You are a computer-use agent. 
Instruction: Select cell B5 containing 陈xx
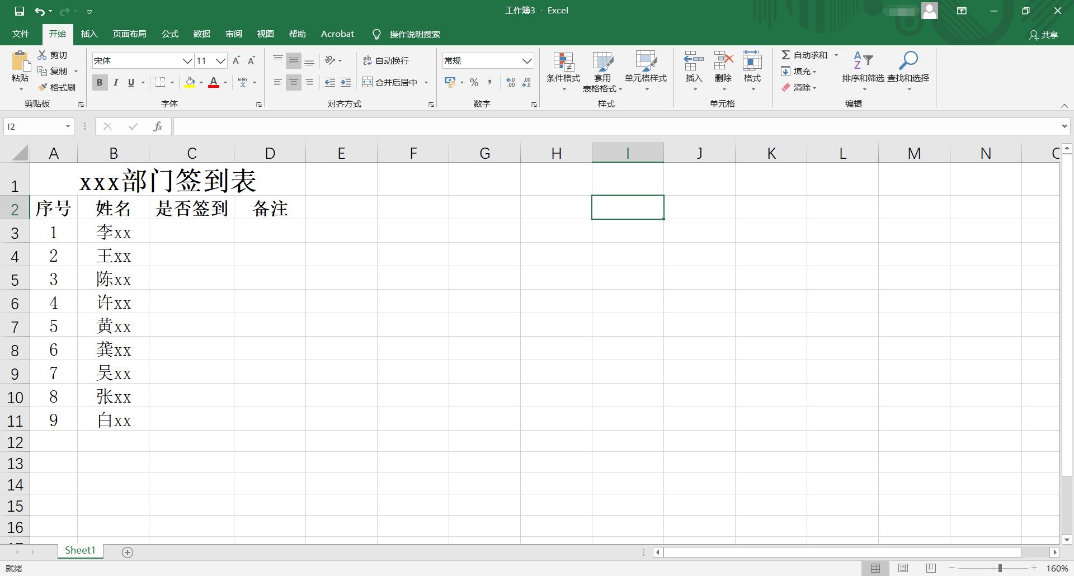click(x=113, y=279)
